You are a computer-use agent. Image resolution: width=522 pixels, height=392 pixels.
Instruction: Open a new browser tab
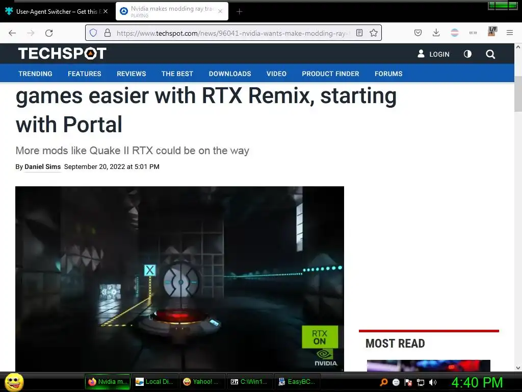[x=239, y=12]
